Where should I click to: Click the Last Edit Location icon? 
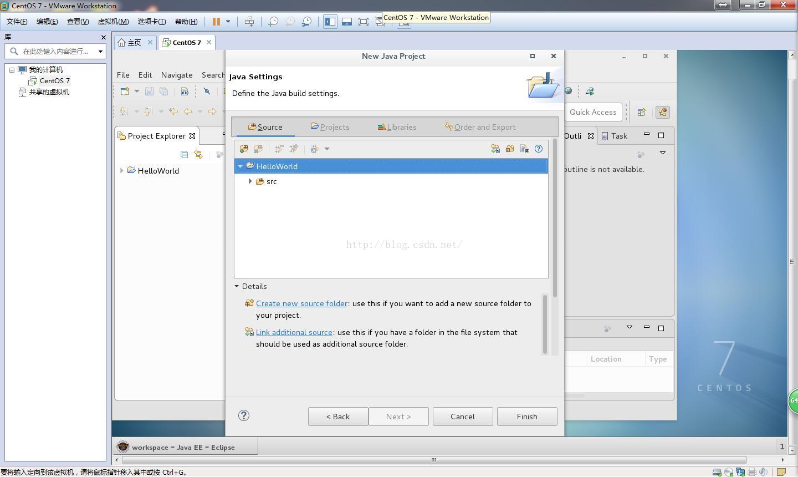tap(173, 111)
